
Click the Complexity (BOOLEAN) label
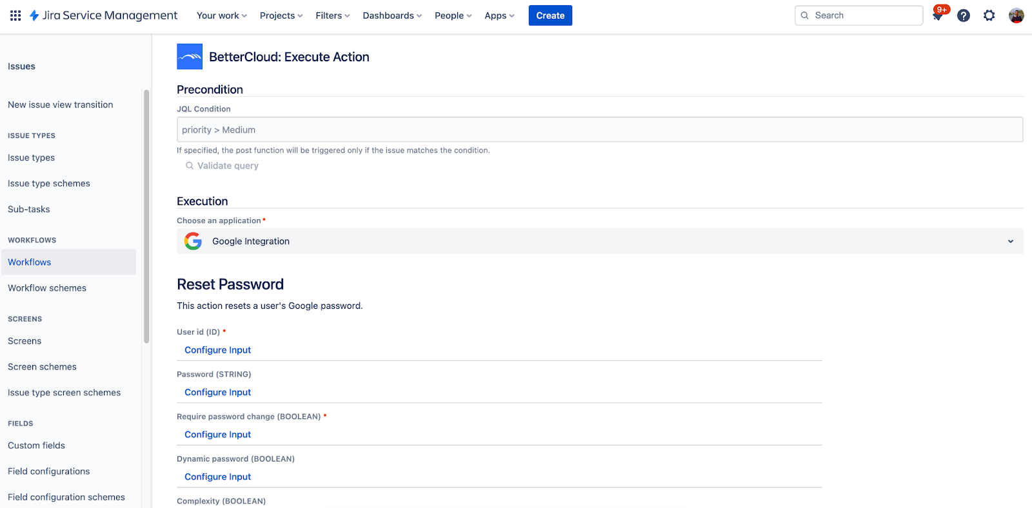click(221, 501)
